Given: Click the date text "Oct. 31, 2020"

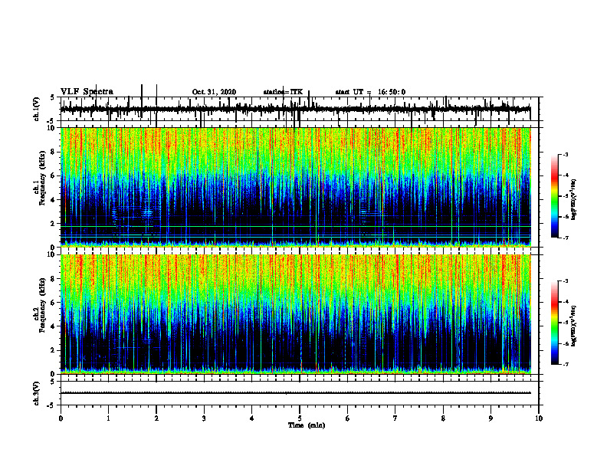Looking at the screenshot, I should pos(214,92).
